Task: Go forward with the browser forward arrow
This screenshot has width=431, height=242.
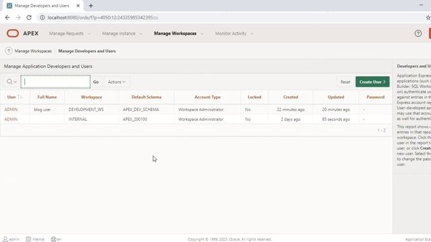Action: coord(18,17)
